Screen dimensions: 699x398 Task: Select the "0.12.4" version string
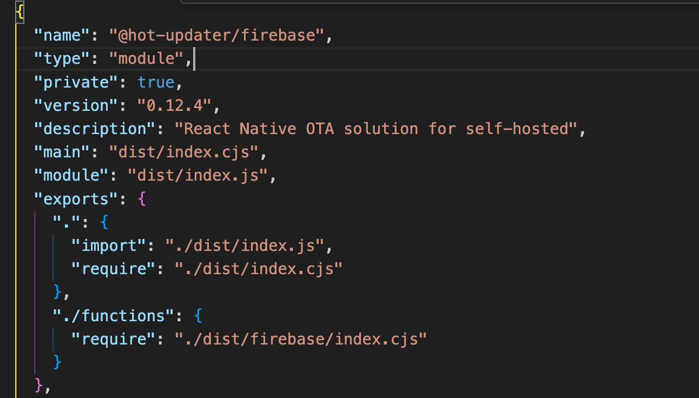(175, 105)
